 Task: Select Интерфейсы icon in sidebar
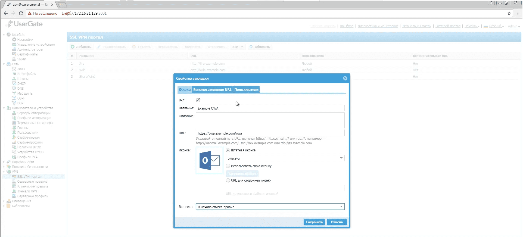14,74
